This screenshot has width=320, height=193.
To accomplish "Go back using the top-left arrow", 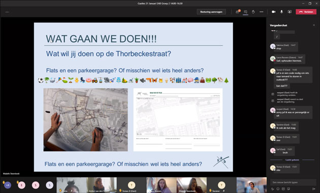I will 7,12.
